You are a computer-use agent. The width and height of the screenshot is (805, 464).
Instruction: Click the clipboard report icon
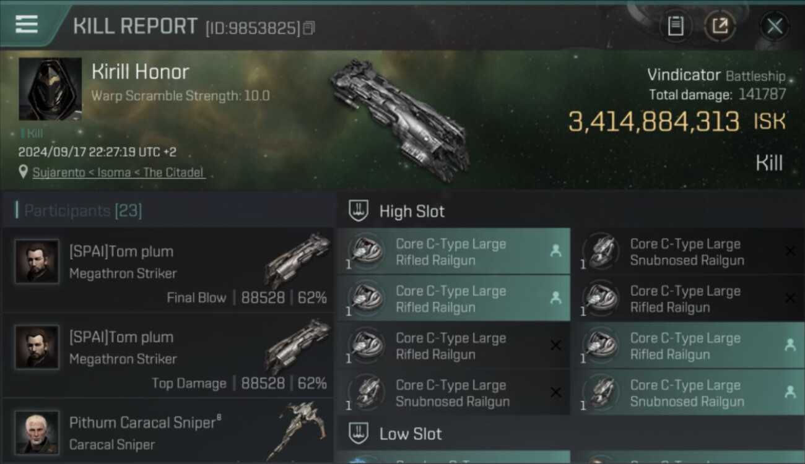676,26
